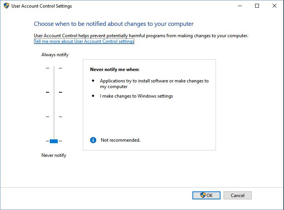Minimize the User Account Control Settings window
This screenshot has height=210, width=284.
coord(240,6)
